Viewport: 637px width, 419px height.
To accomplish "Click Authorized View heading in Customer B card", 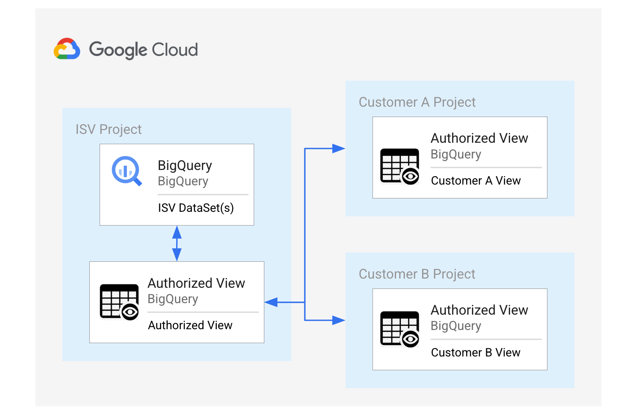I will click(479, 310).
